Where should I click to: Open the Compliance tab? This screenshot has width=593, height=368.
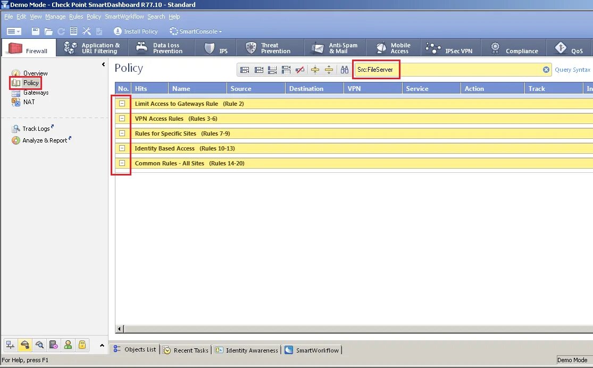click(514, 48)
